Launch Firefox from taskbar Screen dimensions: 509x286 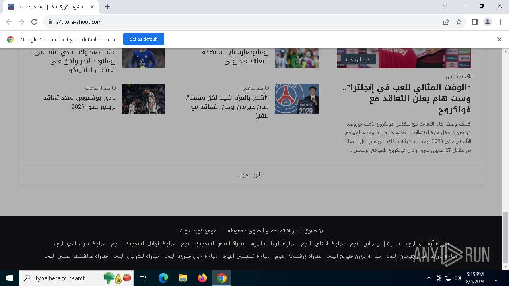pyautogui.click(x=202, y=278)
